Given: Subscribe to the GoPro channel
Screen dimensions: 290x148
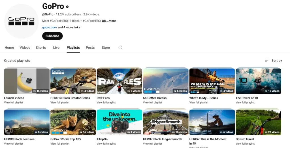Looking at the screenshot, I should coord(52,36).
